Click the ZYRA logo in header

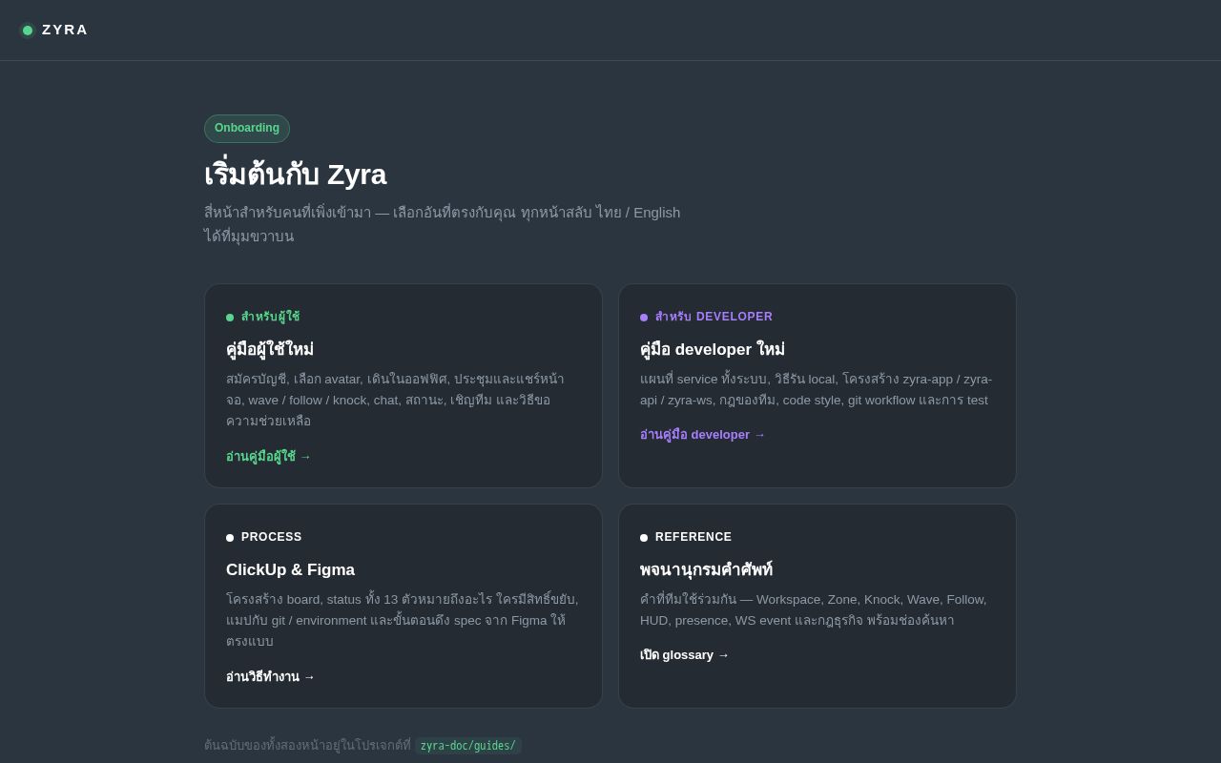coord(54,30)
